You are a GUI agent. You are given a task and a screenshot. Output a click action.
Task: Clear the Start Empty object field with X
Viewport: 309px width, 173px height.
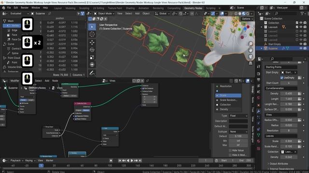tap(295, 73)
